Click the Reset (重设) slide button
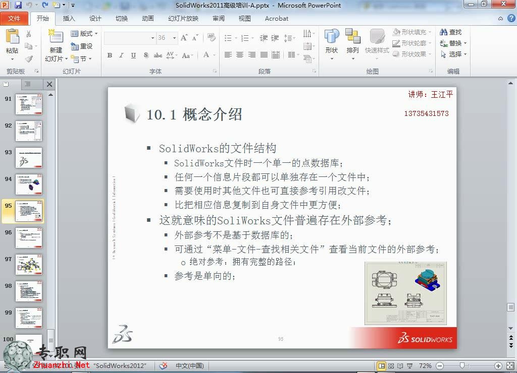517x373 pixels. point(81,46)
